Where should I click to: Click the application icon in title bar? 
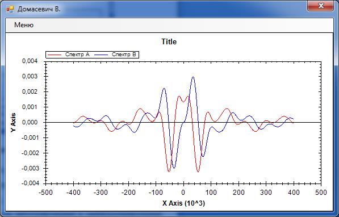coord(10,9)
